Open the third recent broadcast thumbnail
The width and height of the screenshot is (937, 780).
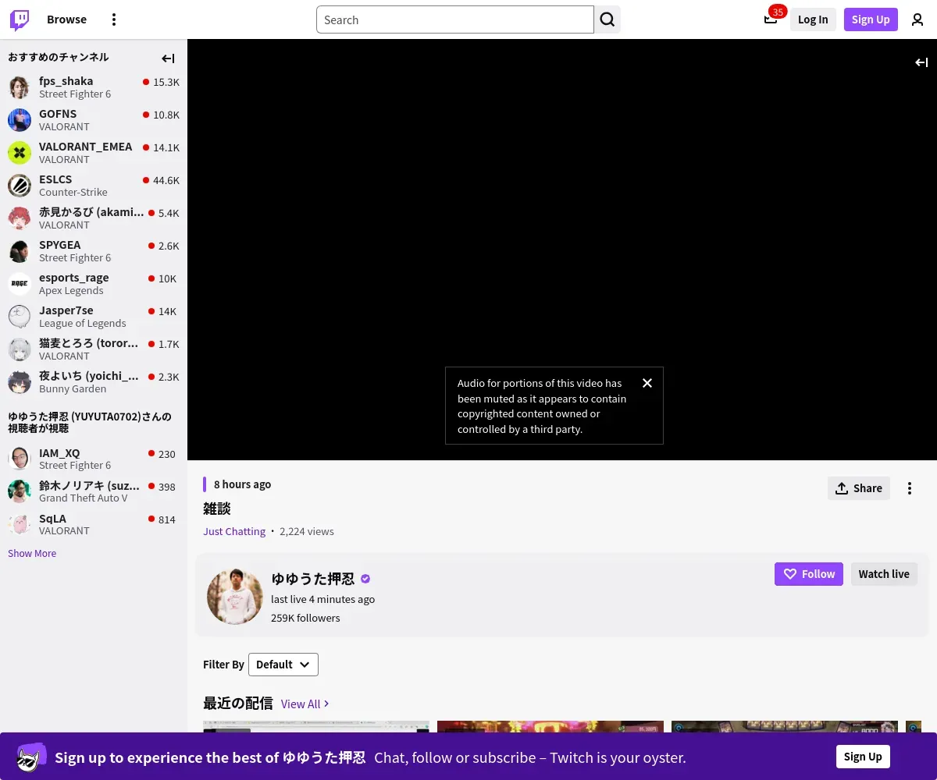[785, 727]
